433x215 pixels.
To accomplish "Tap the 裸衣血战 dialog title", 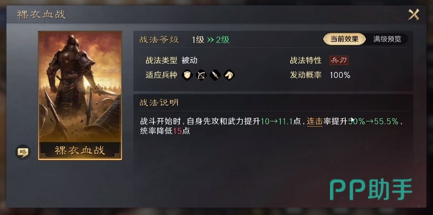I will (41, 14).
